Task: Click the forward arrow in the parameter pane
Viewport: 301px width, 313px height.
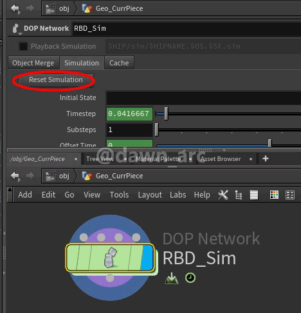Action: tap(30, 8)
